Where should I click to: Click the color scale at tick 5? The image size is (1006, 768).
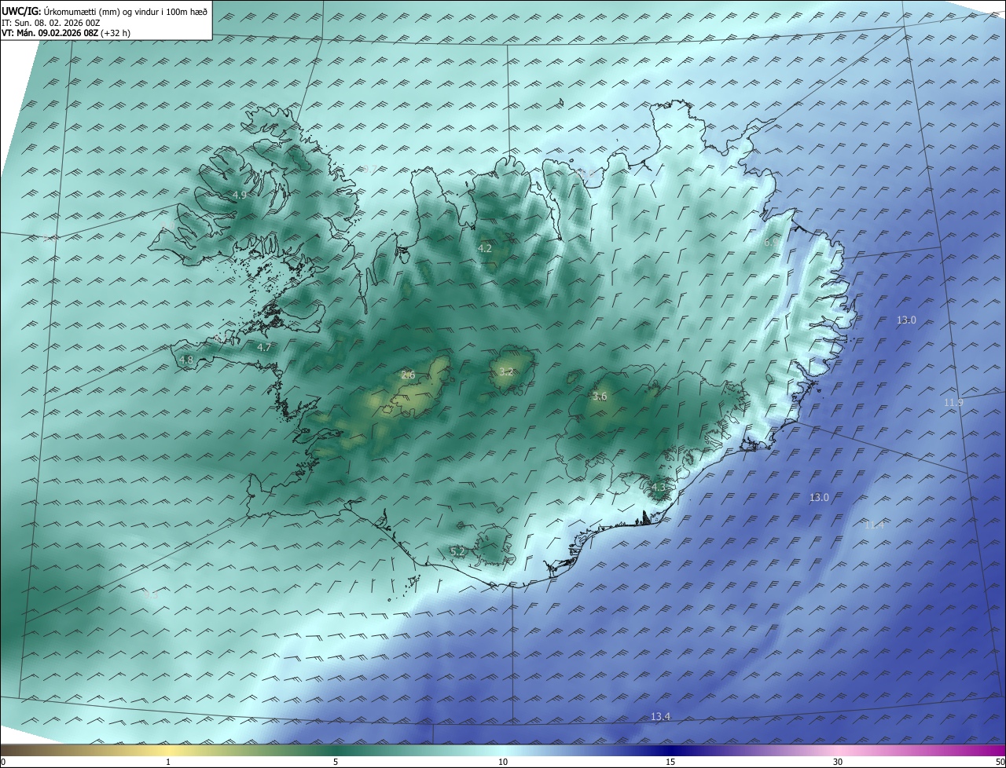[336, 762]
